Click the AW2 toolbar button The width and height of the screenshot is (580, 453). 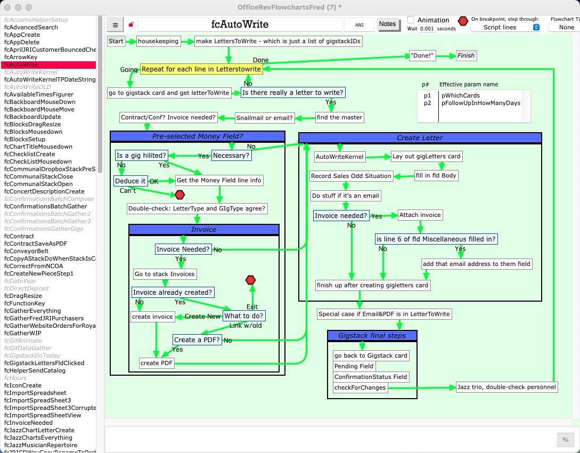point(360,25)
